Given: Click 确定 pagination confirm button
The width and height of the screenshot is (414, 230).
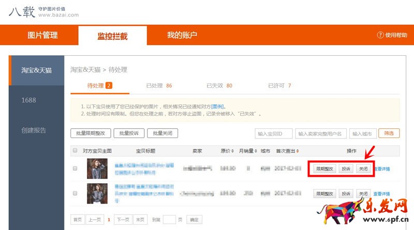Looking at the screenshot, I should coord(195,220).
